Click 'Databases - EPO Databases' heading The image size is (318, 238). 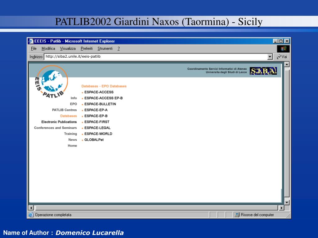pos(104,86)
